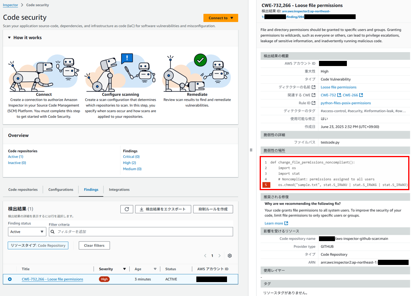
Task: Click external link icon after Learn more
Action: coord(286,223)
